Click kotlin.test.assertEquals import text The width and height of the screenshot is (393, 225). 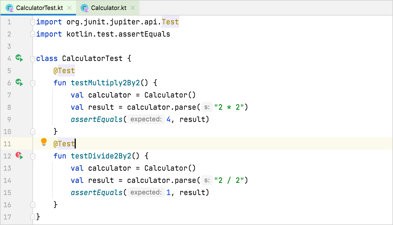(118, 34)
